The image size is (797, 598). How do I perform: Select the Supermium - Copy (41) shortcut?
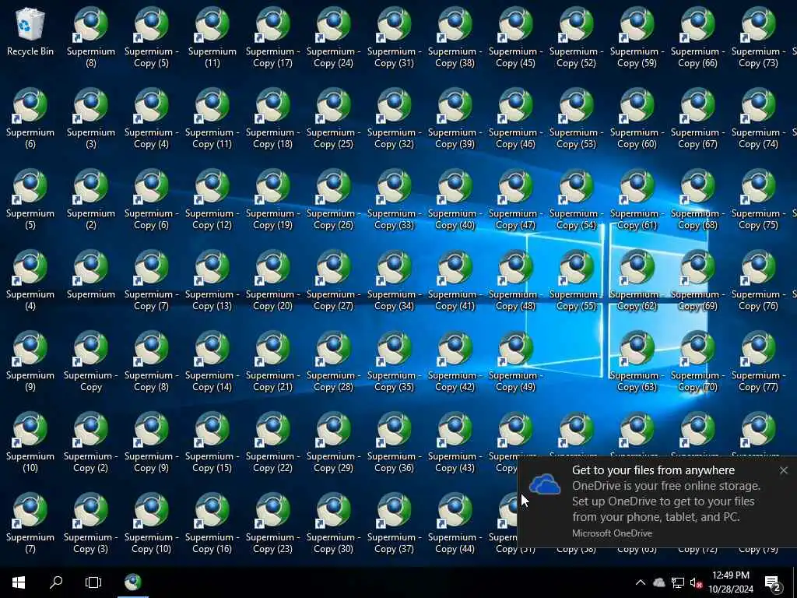[455, 280]
